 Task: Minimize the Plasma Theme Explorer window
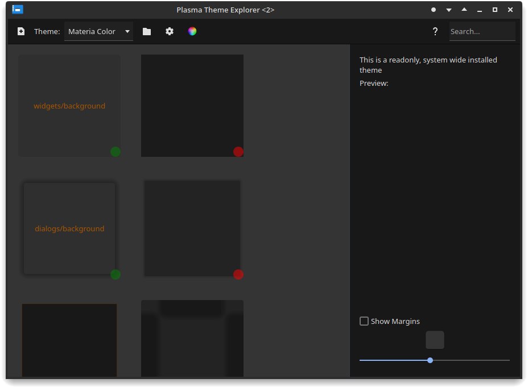pos(480,11)
